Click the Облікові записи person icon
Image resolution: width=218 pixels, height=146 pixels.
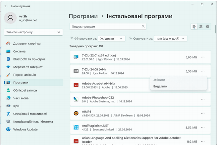pos(8,90)
